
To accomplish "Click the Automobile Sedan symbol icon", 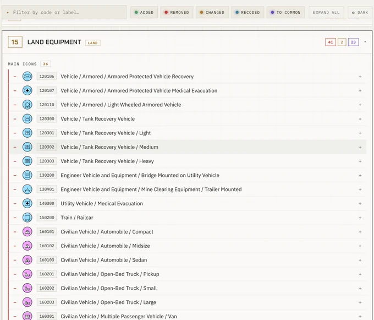I will click(27, 260).
